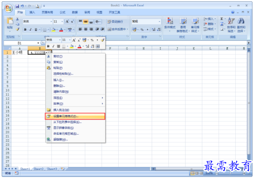Open Find & Select binoculars icon
The height and width of the screenshot is (179, 255).
click(x=241, y=21)
